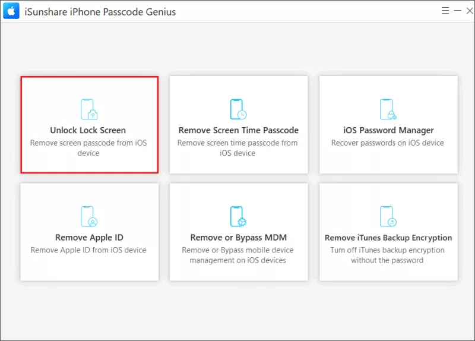Select the Unlock Lock Screen title
The width and height of the screenshot is (475, 341).
click(x=88, y=130)
